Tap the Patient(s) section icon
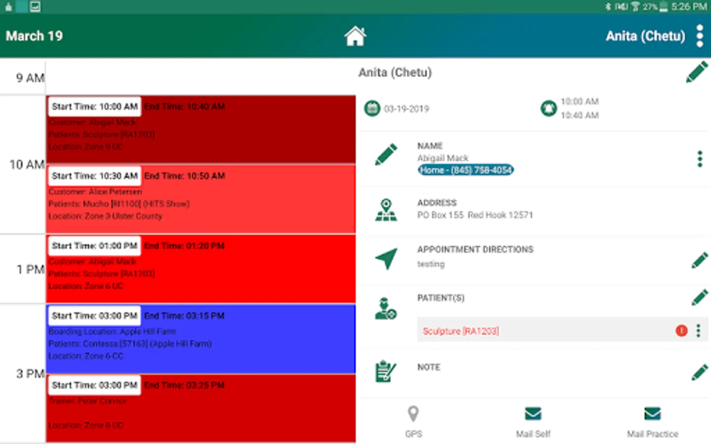711x444 pixels. [386, 308]
